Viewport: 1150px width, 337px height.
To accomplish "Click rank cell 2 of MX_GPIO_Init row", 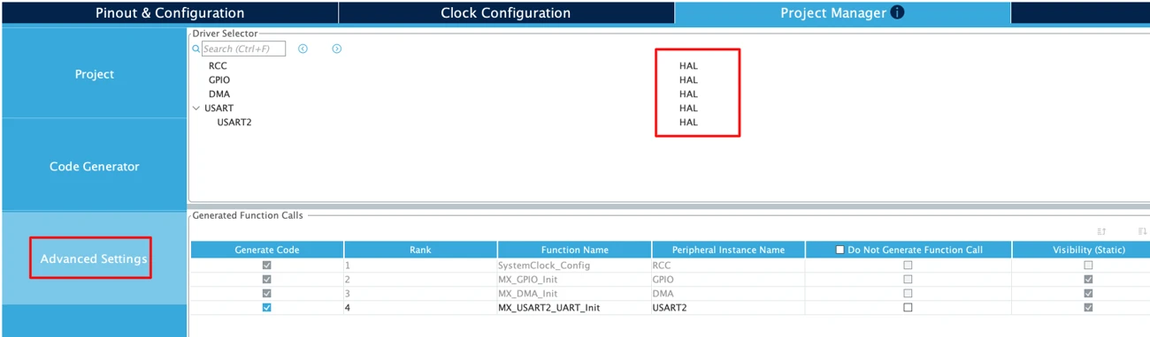I will point(421,279).
